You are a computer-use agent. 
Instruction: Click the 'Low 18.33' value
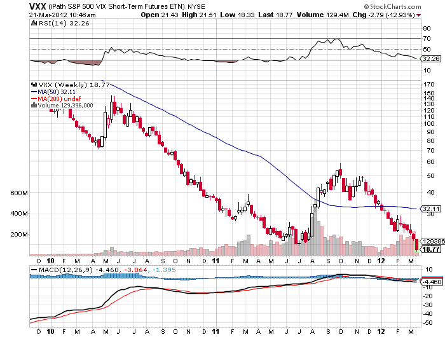[237, 15]
